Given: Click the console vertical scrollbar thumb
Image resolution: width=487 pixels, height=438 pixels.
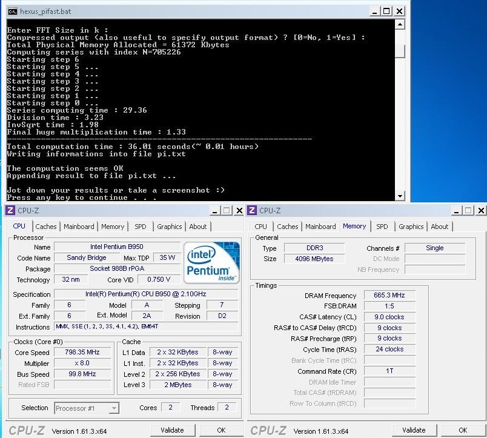Looking at the screenshot, I should coord(400,51).
